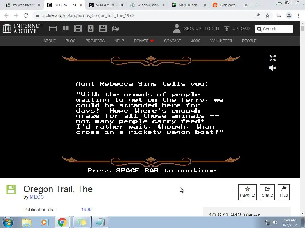Open the network status tray icon
The height and width of the screenshot is (228, 305).
pyautogui.click(x=268, y=222)
